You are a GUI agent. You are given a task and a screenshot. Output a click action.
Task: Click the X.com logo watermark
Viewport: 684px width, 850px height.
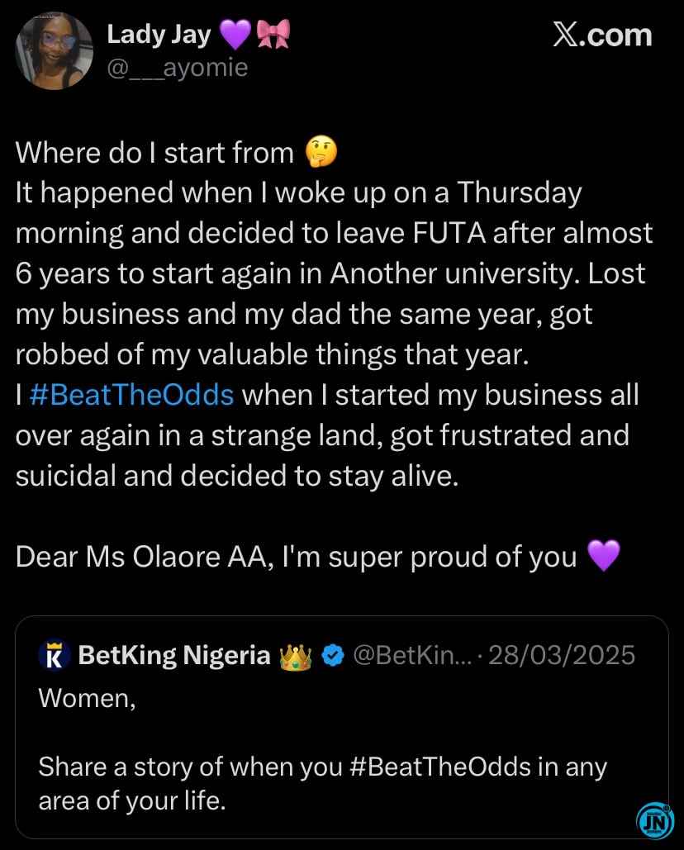[x=601, y=35]
